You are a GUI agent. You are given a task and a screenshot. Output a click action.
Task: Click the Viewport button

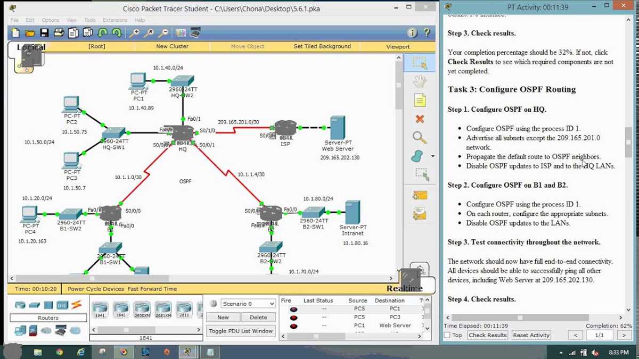pos(398,46)
